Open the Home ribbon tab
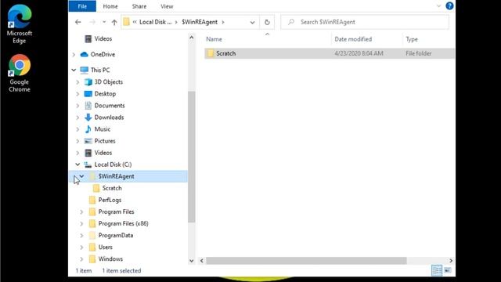This screenshot has width=501, height=282. [110, 6]
